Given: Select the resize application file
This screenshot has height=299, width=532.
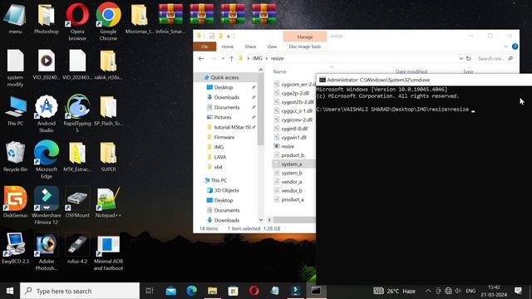Looking at the screenshot, I should [288, 146].
